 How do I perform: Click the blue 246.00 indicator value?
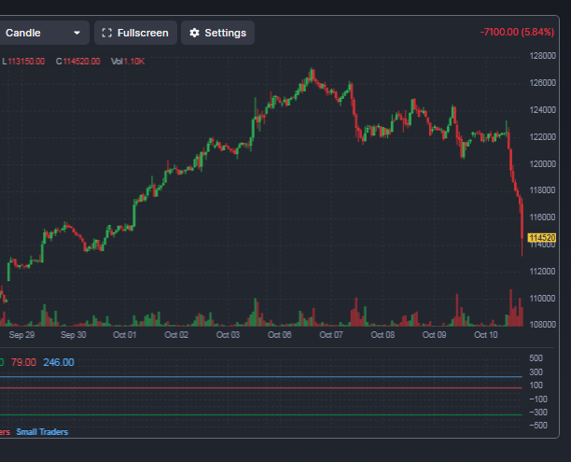click(x=59, y=362)
